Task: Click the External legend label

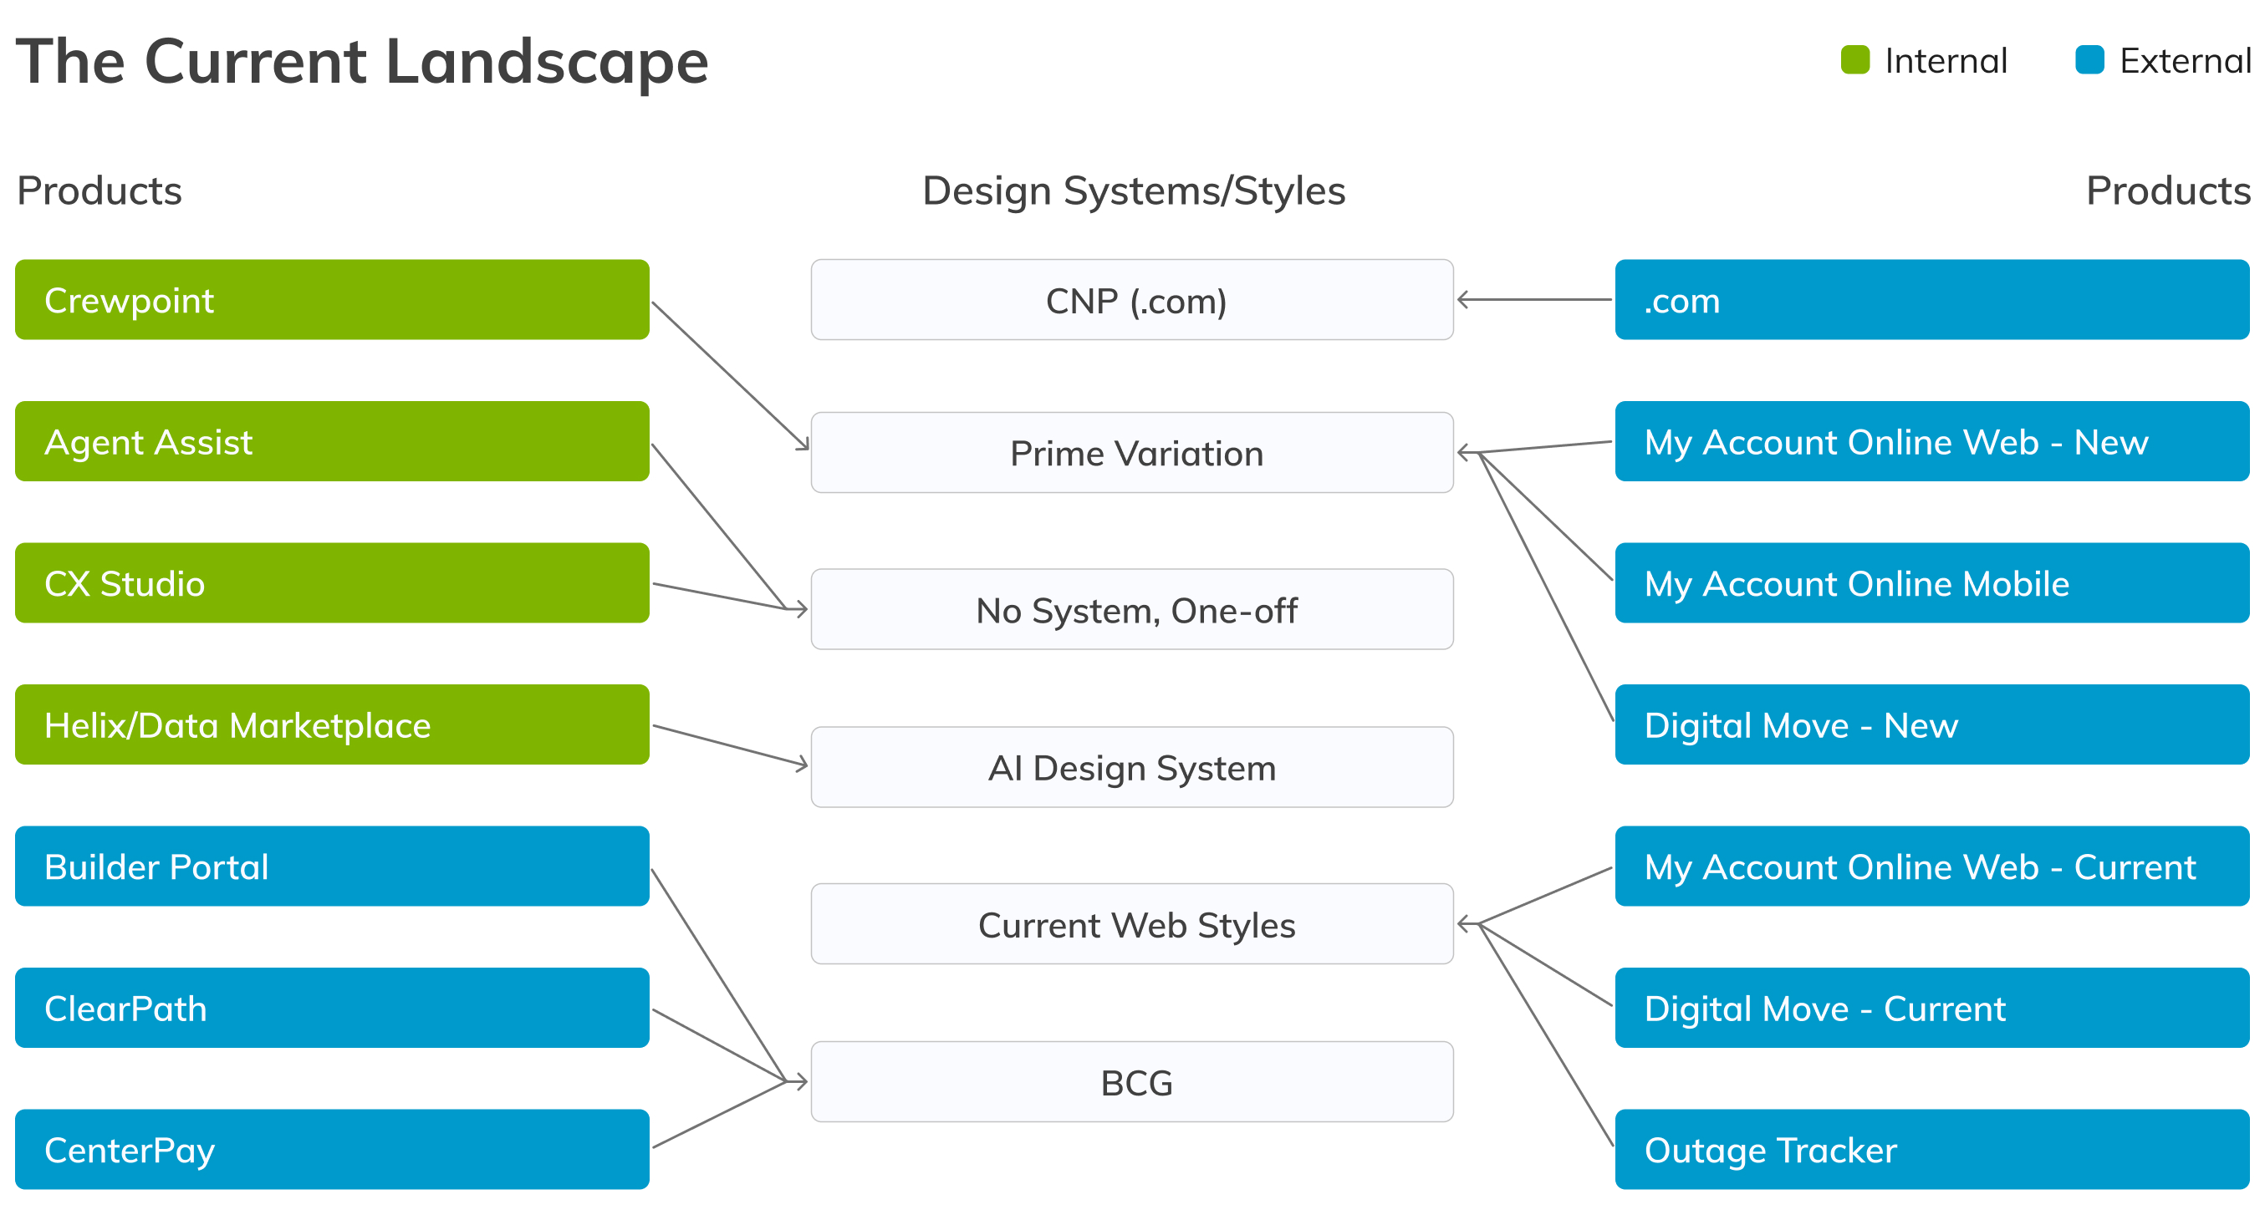Action: (2185, 62)
